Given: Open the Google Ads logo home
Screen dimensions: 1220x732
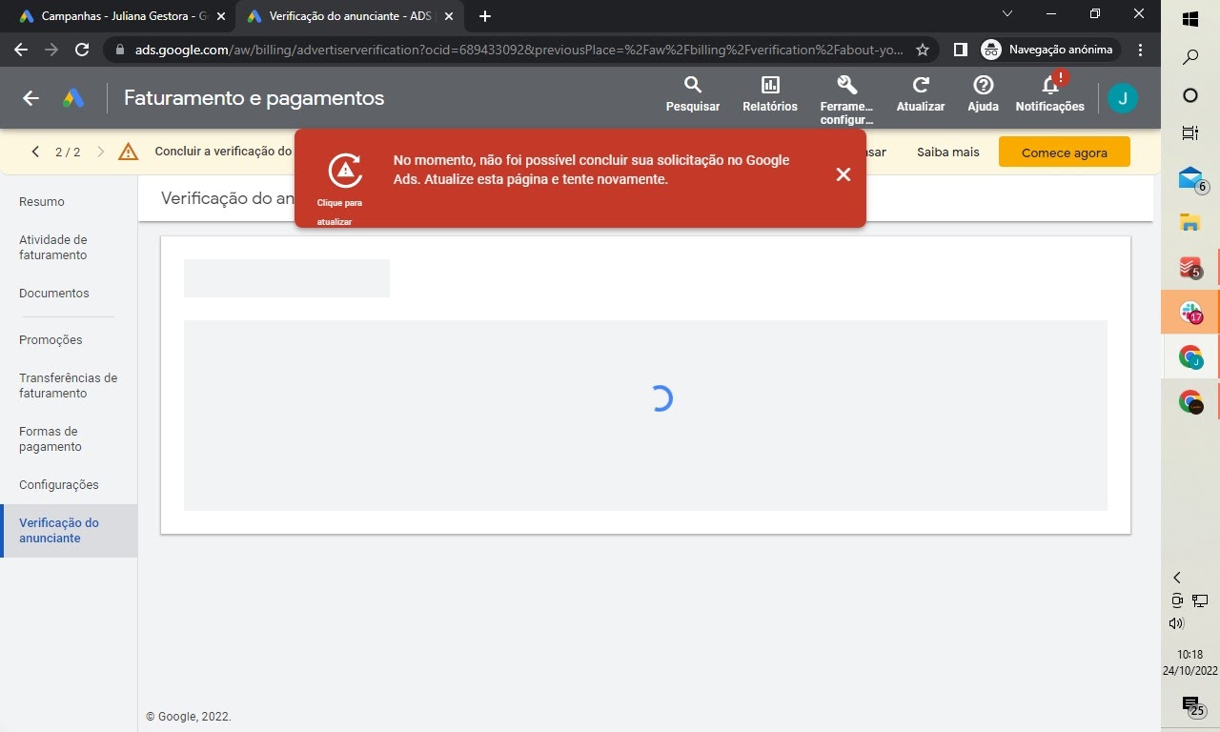Looking at the screenshot, I should coord(73,98).
